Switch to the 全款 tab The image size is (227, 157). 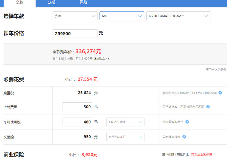coord(20,2)
